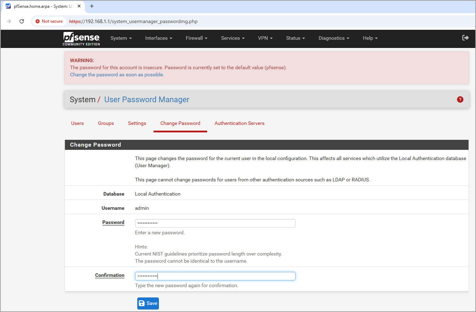The width and height of the screenshot is (476, 312).
Task: Open the red help question mark icon
Action: (x=460, y=99)
